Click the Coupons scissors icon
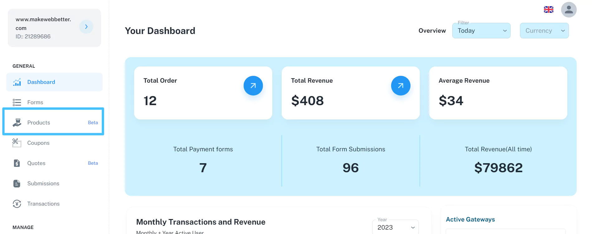592x234 pixels. tap(17, 143)
